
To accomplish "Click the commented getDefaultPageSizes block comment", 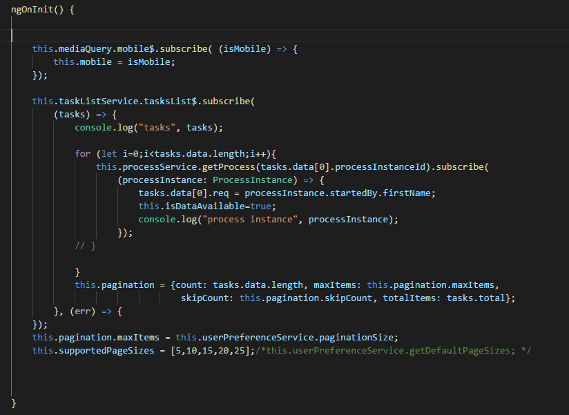I will pyautogui.click(x=394, y=350).
